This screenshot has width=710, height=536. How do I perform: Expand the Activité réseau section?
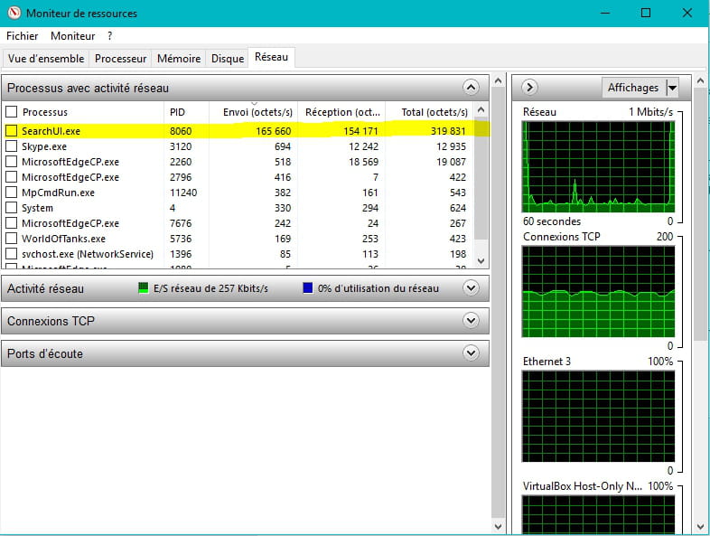[470, 288]
